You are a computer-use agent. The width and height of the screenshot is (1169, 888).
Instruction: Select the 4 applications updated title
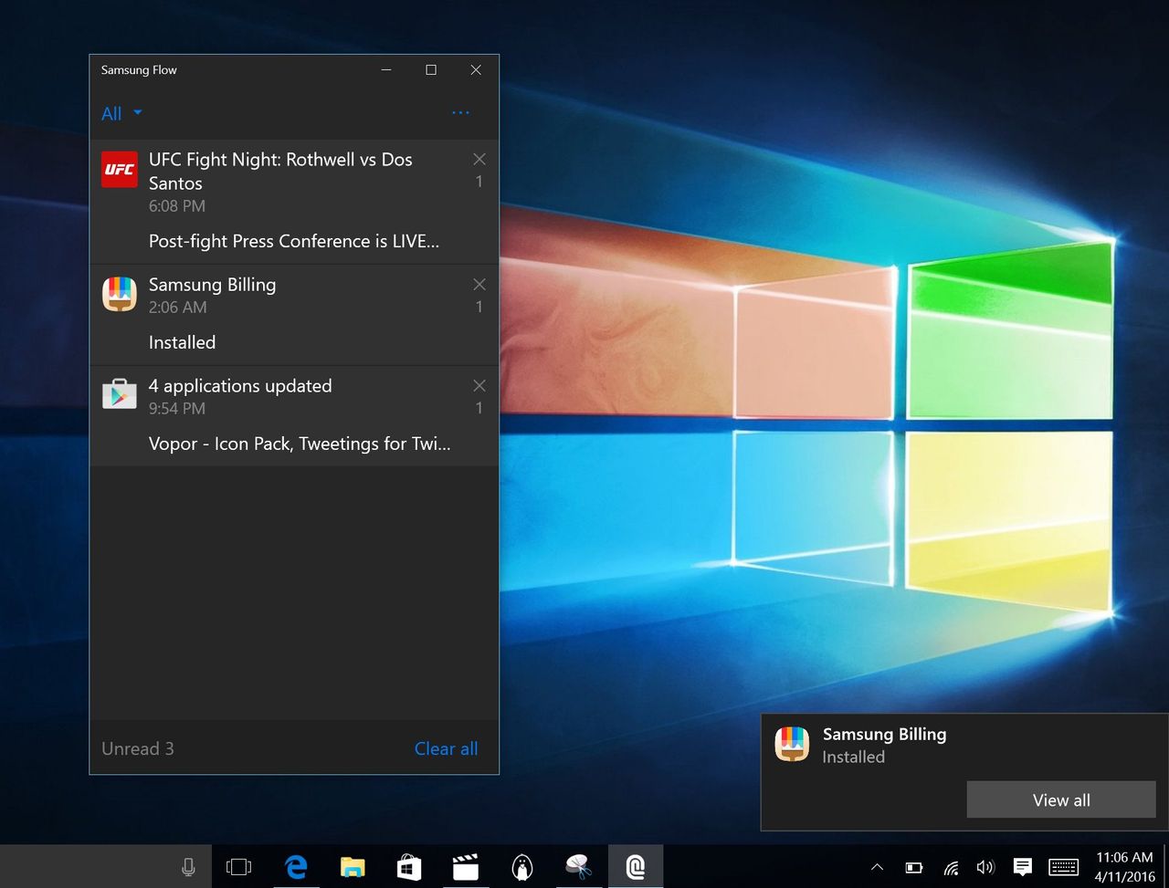[240, 386]
